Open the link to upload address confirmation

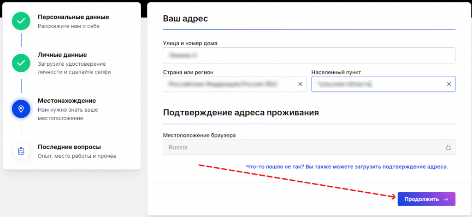point(347,166)
